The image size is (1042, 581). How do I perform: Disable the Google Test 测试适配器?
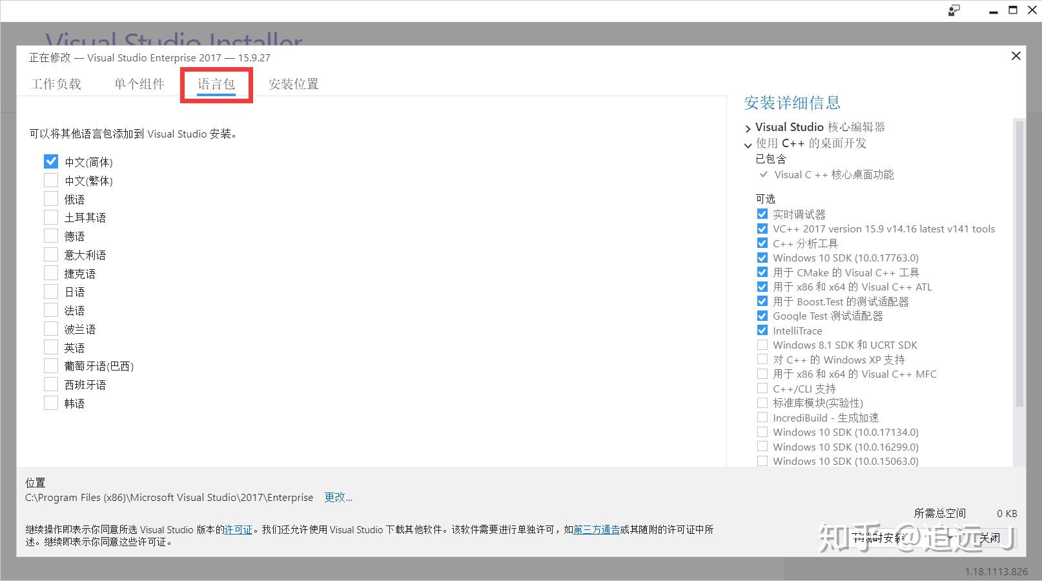(x=762, y=316)
